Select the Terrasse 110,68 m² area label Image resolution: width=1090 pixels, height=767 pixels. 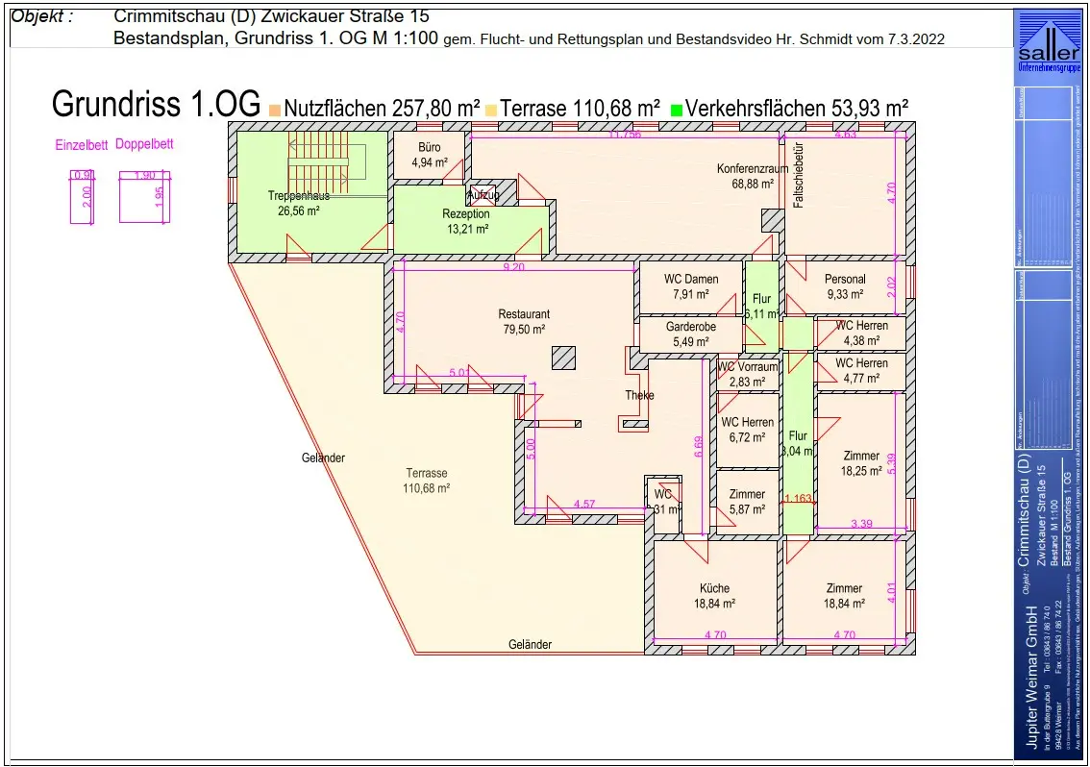[x=426, y=481]
